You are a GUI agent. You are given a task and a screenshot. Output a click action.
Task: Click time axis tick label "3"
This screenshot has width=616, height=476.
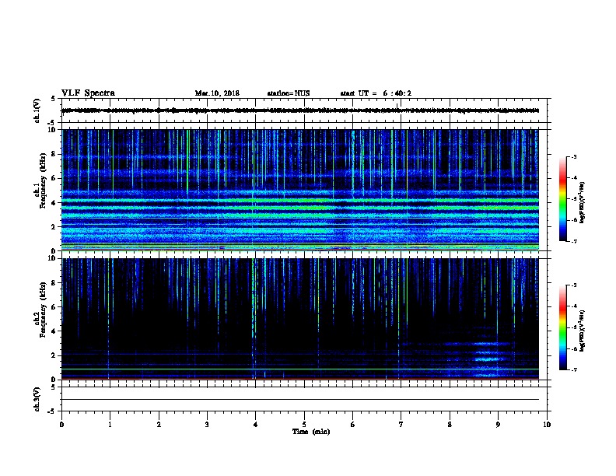point(207,425)
